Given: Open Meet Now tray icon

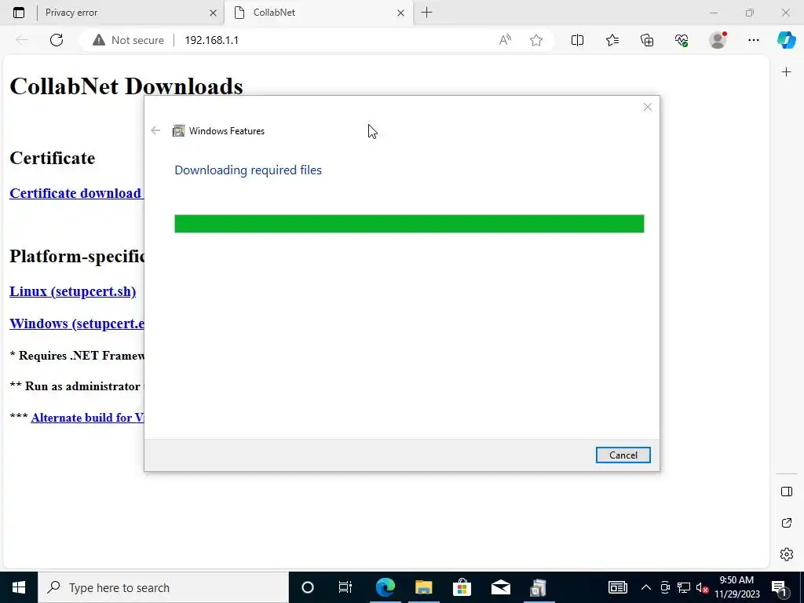Looking at the screenshot, I should [665, 587].
